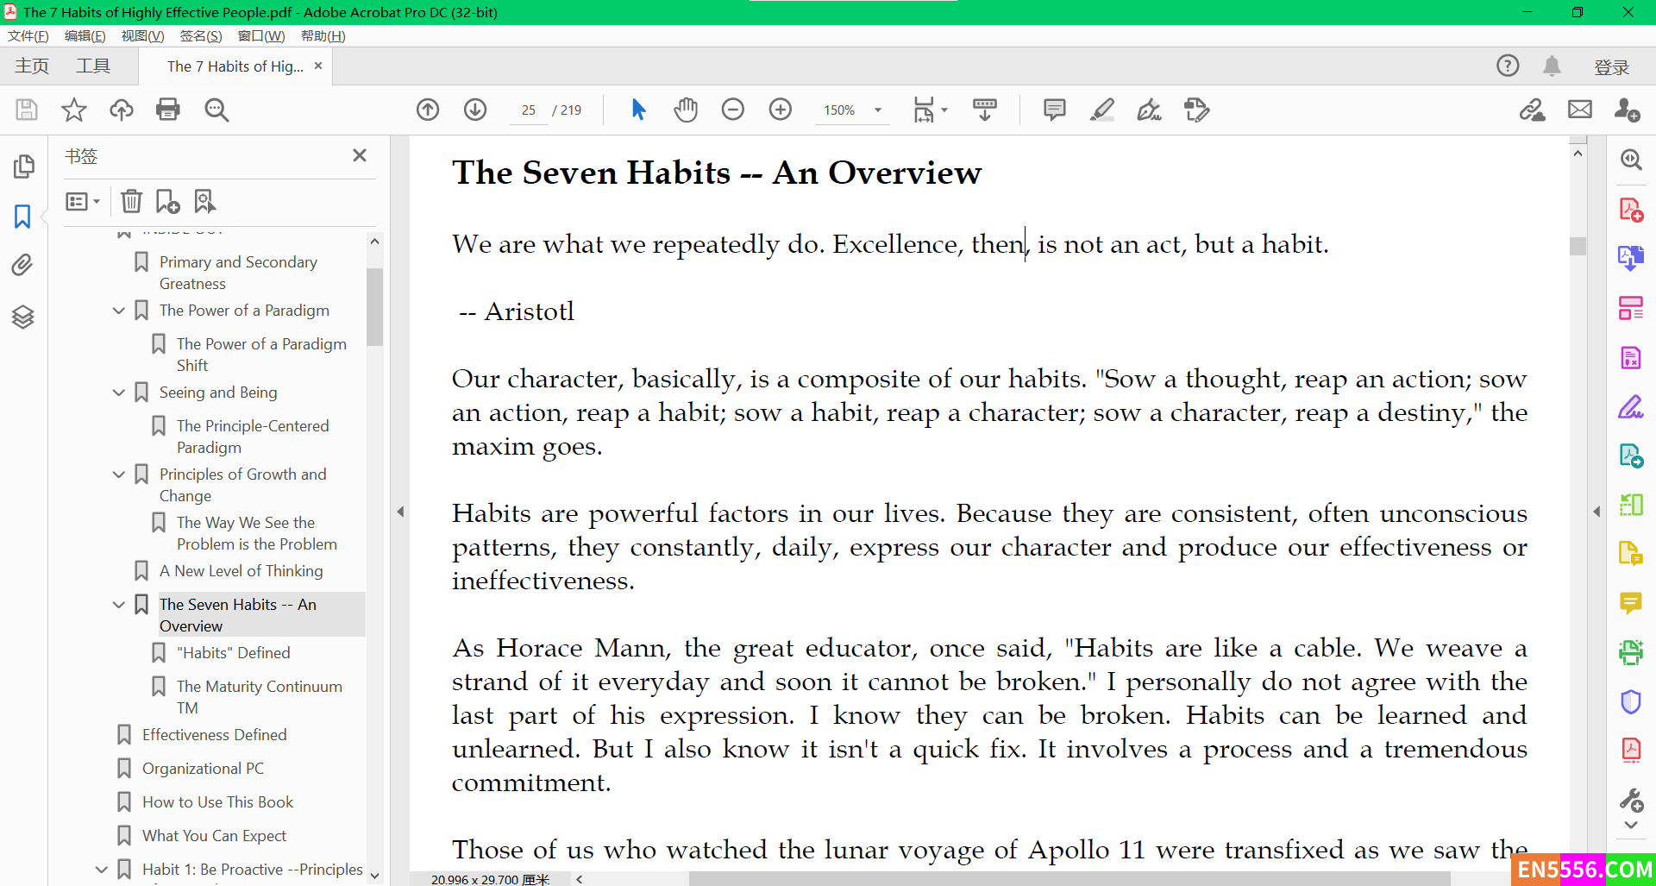Activate the Hand pan tool

click(x=686, y=110)
